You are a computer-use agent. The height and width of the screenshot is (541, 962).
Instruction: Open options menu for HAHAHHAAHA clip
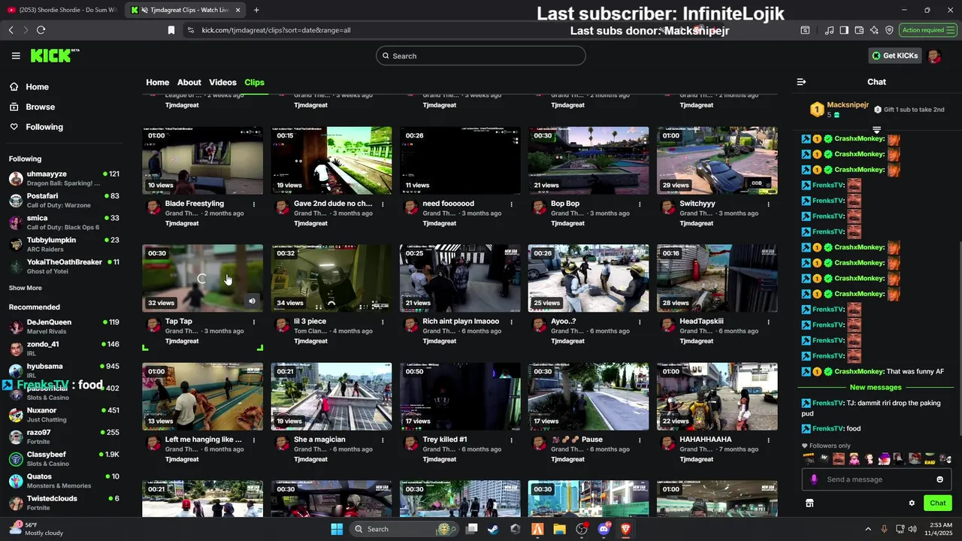(769, 440)
